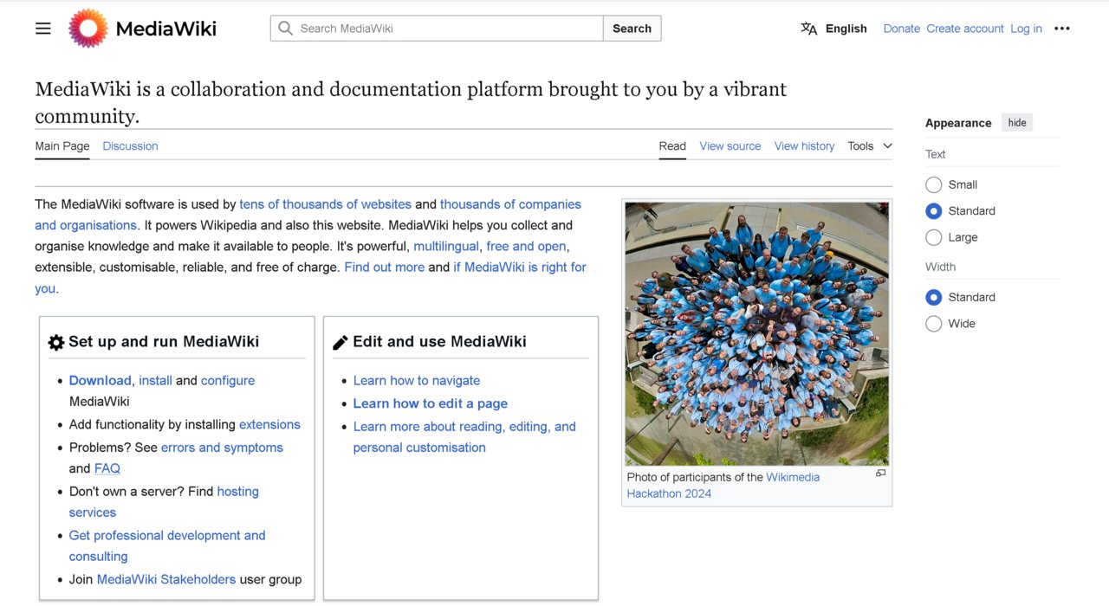The height and width of the screenshot is (606, 1109).
Task: Click the pencil icon beside Edit heading
Action: tap(340, 342)
